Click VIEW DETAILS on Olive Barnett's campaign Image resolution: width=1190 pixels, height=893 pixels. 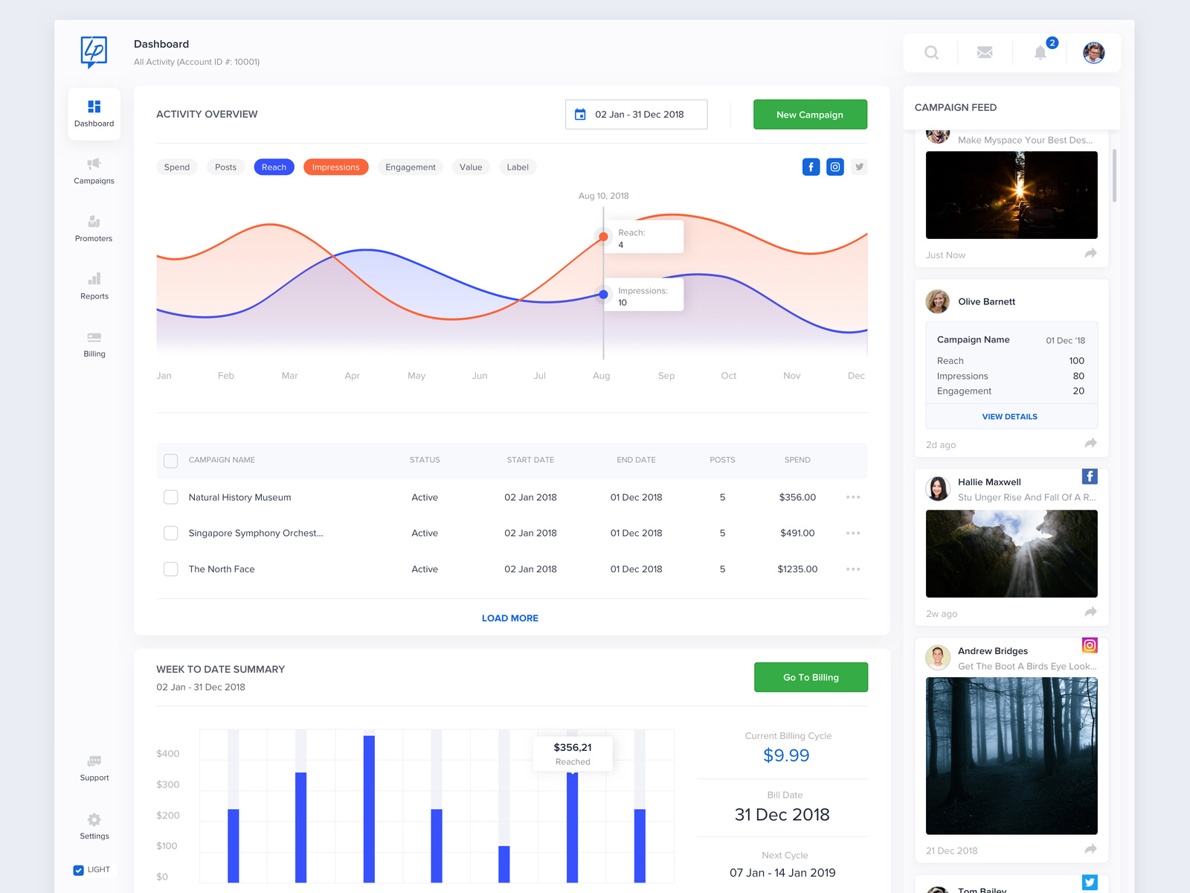coord(1009,417)
